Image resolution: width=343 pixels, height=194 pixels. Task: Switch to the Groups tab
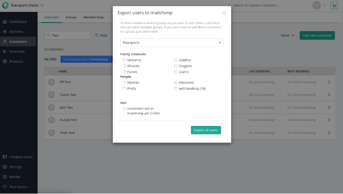[71, 17]
